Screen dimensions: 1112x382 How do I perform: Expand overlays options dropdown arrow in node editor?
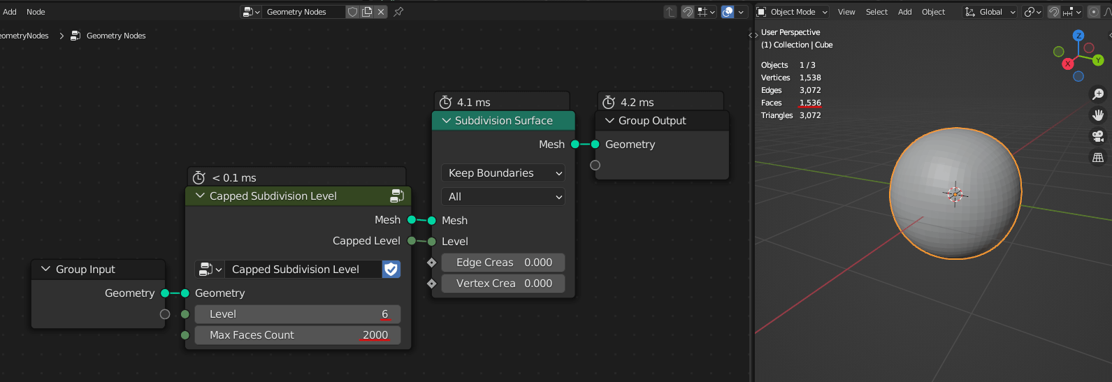[x=741, y=12]
